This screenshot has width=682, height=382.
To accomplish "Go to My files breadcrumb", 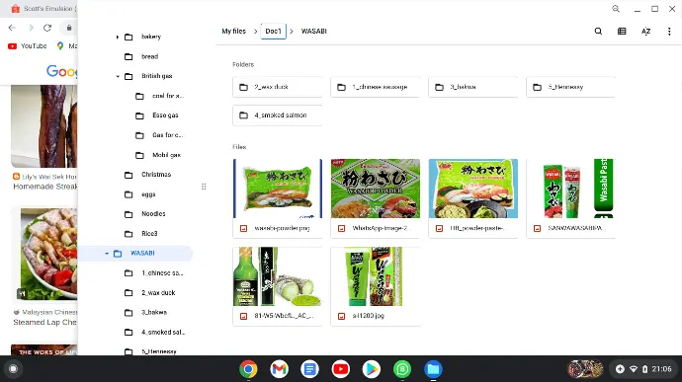I will tap(234, 32).
